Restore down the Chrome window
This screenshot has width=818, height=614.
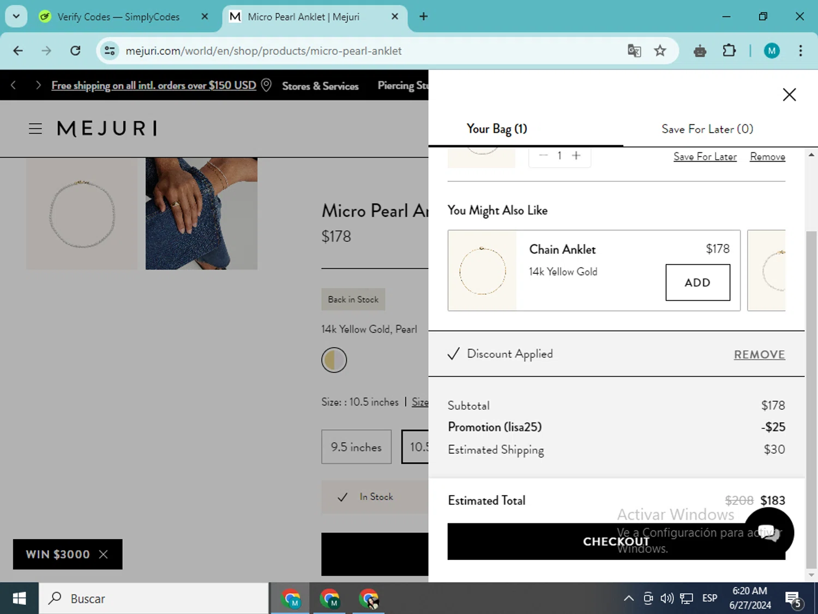(x=763, y=16)
